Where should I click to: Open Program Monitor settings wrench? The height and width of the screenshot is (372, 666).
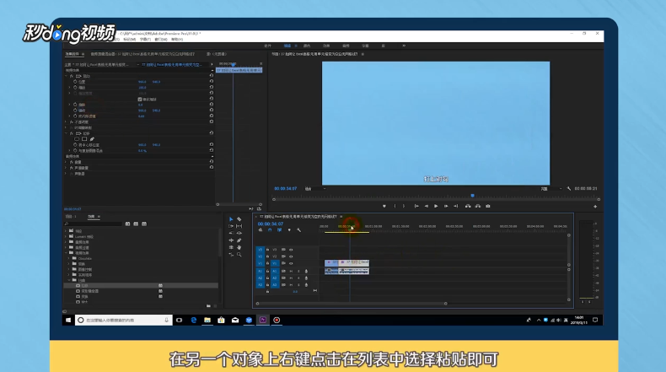[x=569, y=188]
